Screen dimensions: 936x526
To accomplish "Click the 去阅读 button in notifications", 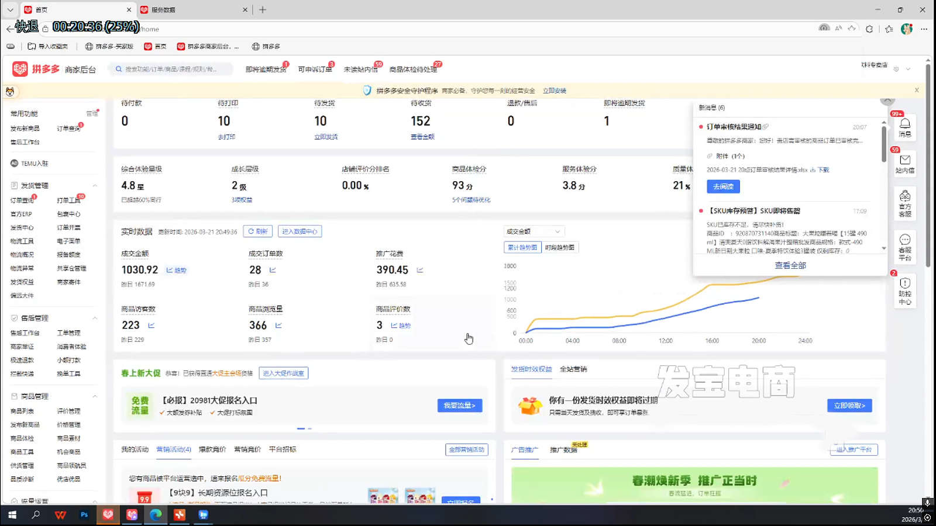I will [723, 186].
